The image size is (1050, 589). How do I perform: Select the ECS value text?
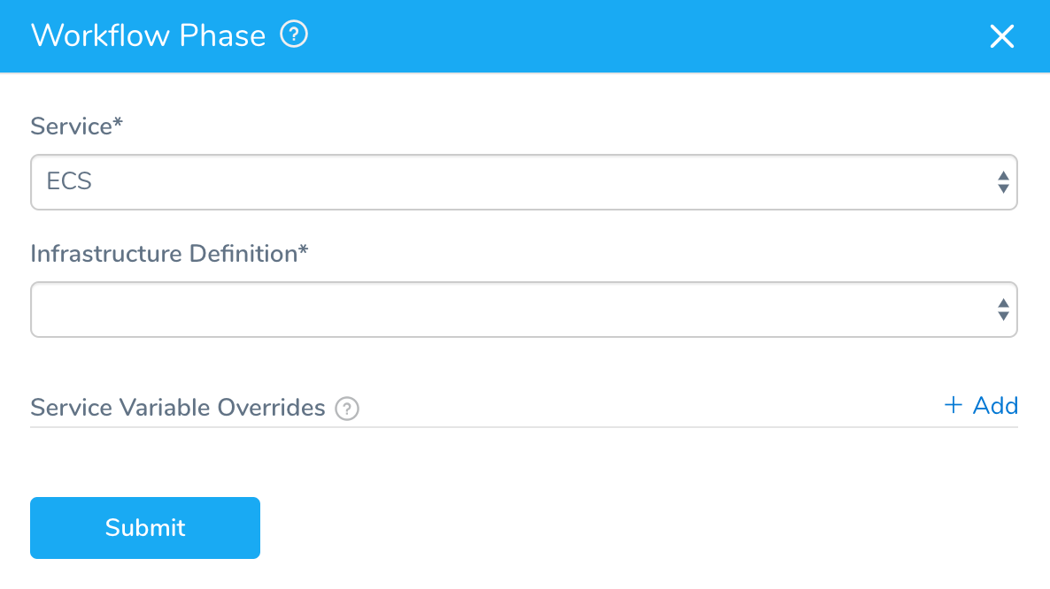coord(69,181)
